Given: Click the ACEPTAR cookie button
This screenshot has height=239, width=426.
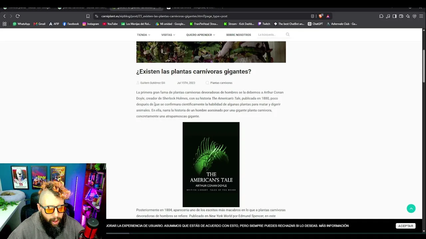Looking at the screenshot, I should [406, 226].
